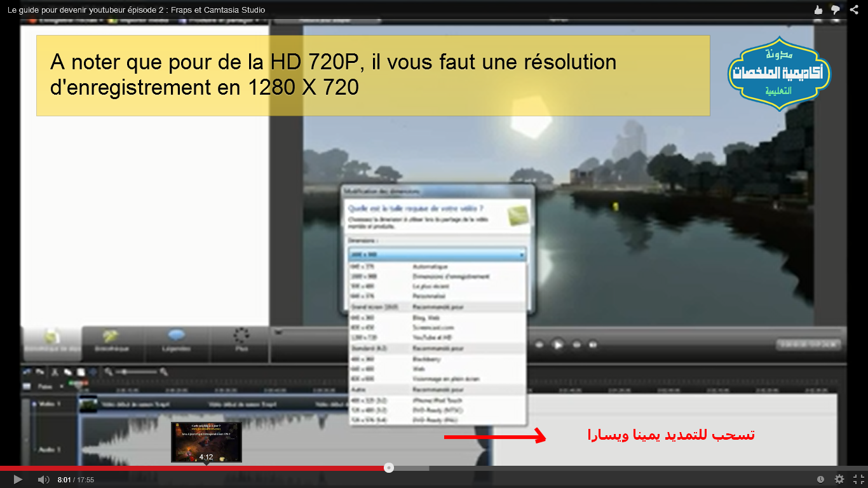
Task: Open the Clip Bin tab in Camtasia
Action: (51, 344)
